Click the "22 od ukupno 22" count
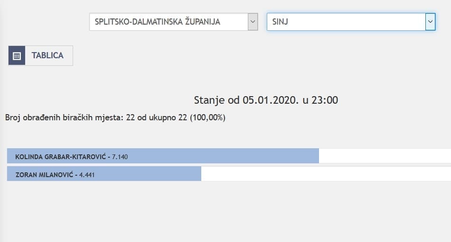The height and width of the screenshot is (242, 451). click(157, 117)
